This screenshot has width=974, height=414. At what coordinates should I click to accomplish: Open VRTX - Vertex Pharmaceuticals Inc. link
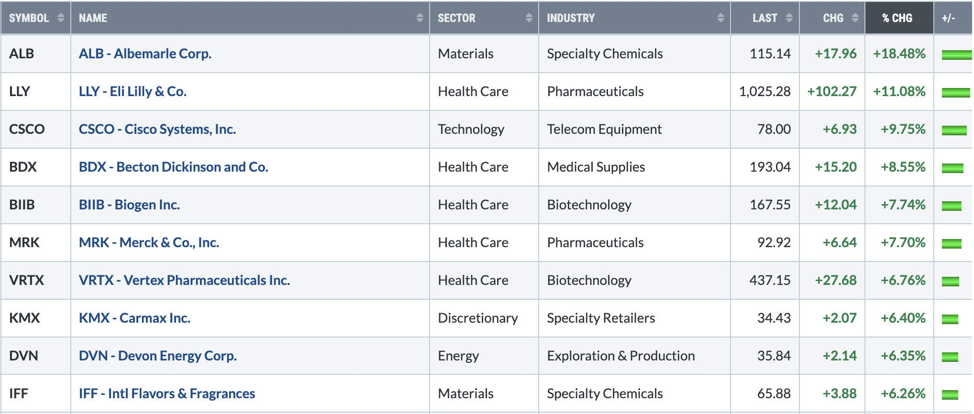(184, 280)
